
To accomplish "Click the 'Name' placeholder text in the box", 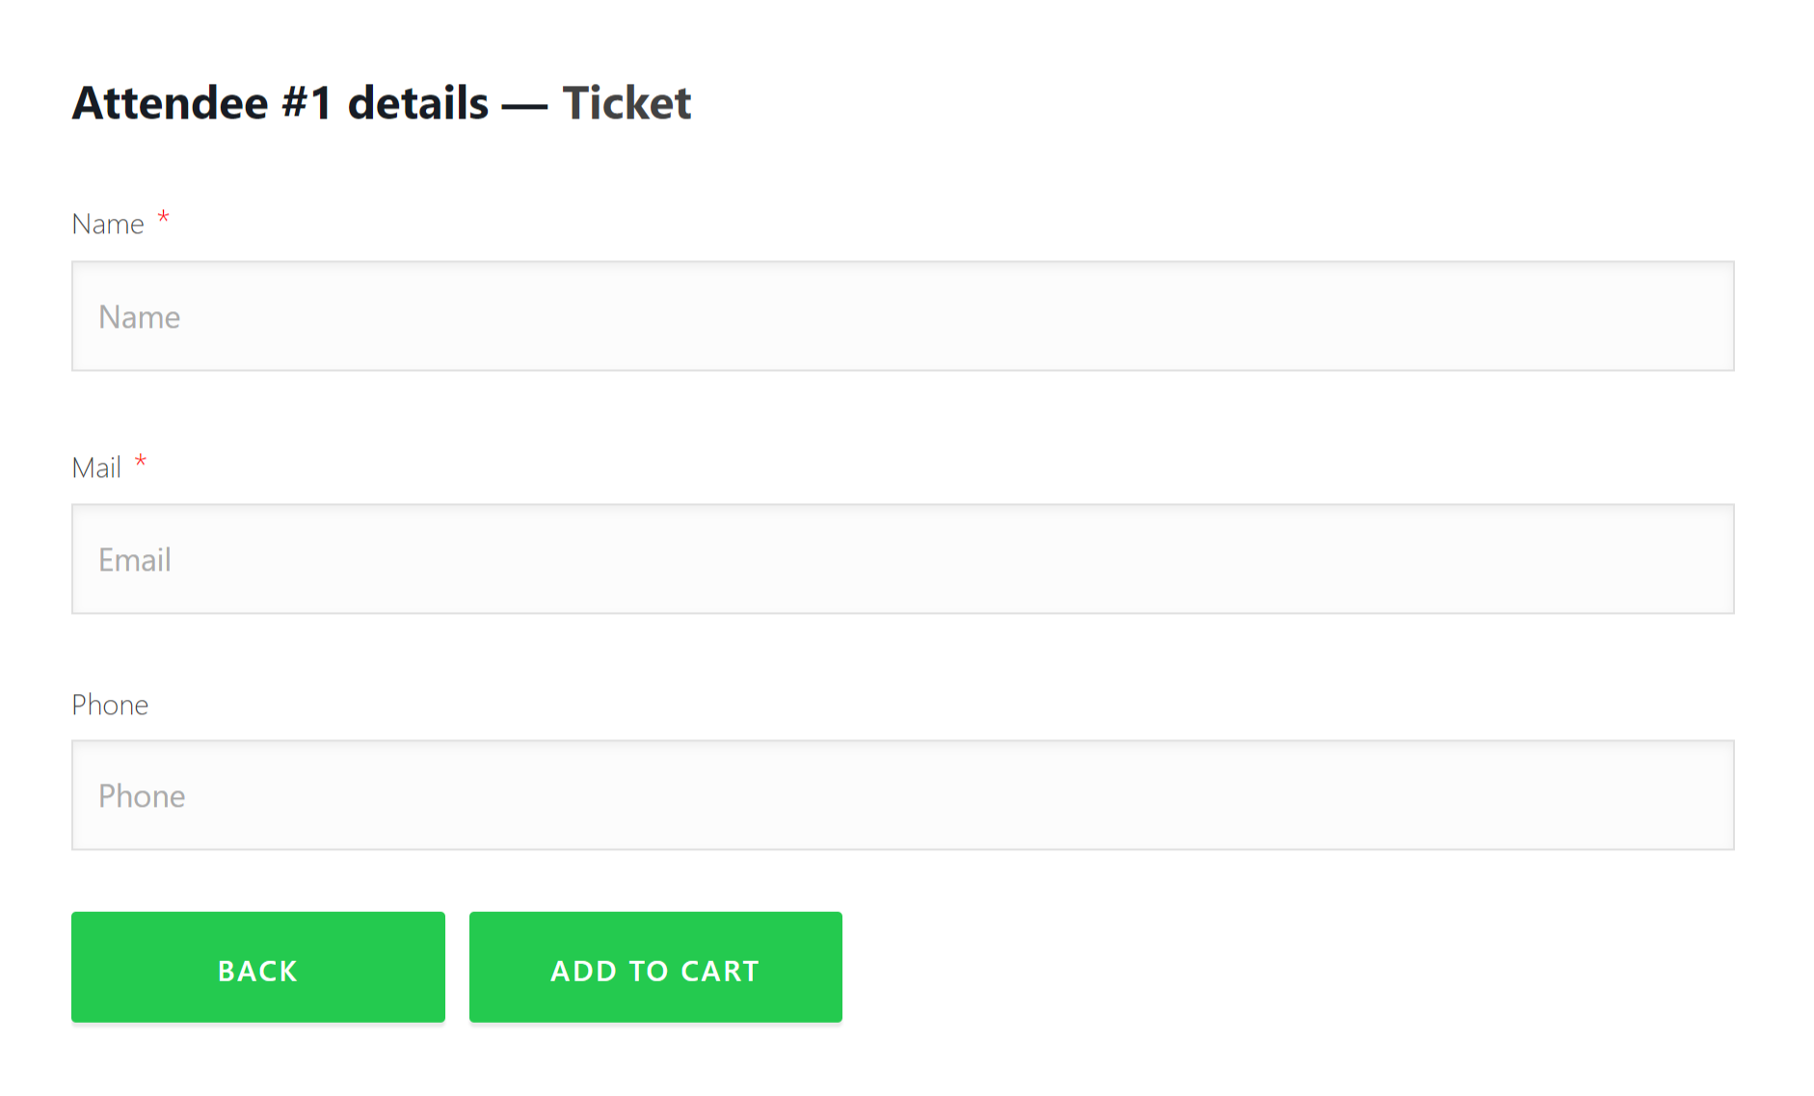I will pyautogui.click(x=139, y=317).
